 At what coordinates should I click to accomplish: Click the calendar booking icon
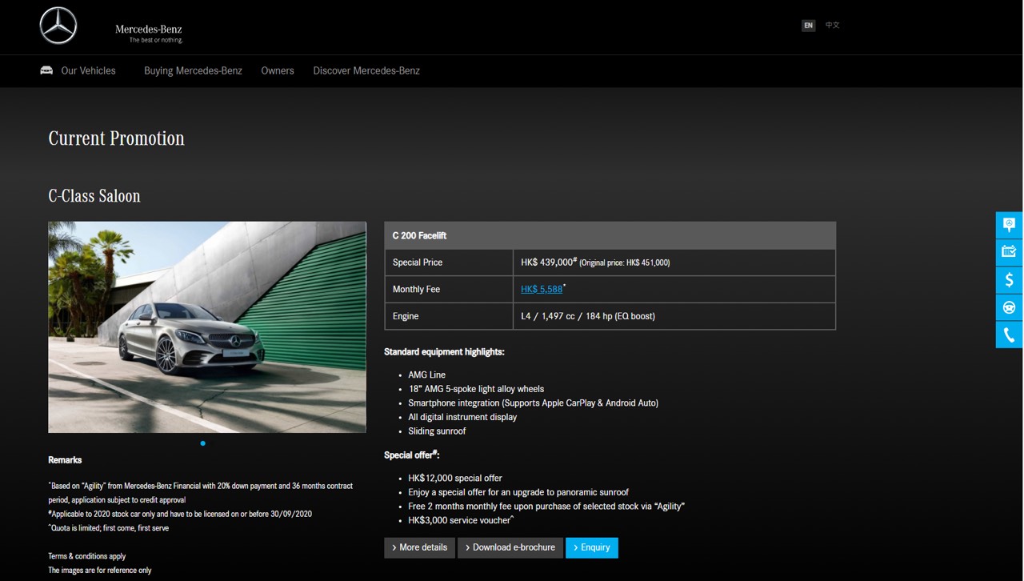[x=1009, y=252]
